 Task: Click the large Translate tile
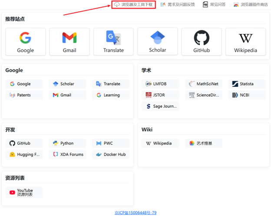click(113, 42)
